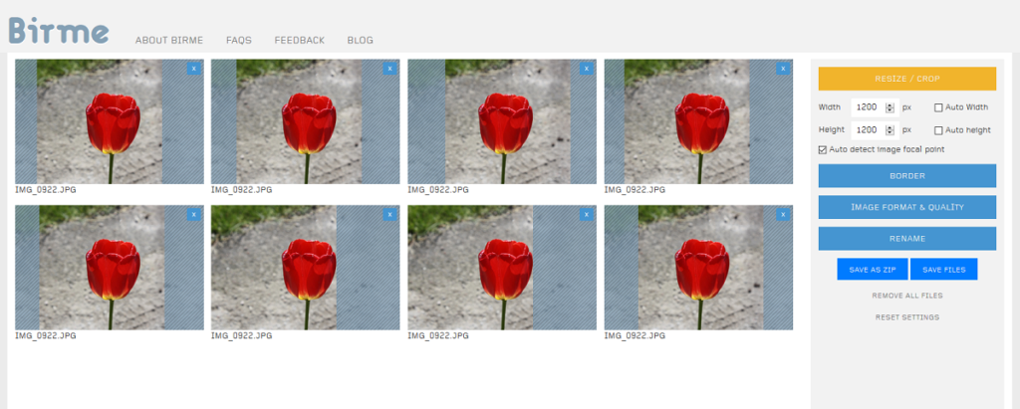Click the Birme logo
1020x409 pixels.
coord(58,30)
